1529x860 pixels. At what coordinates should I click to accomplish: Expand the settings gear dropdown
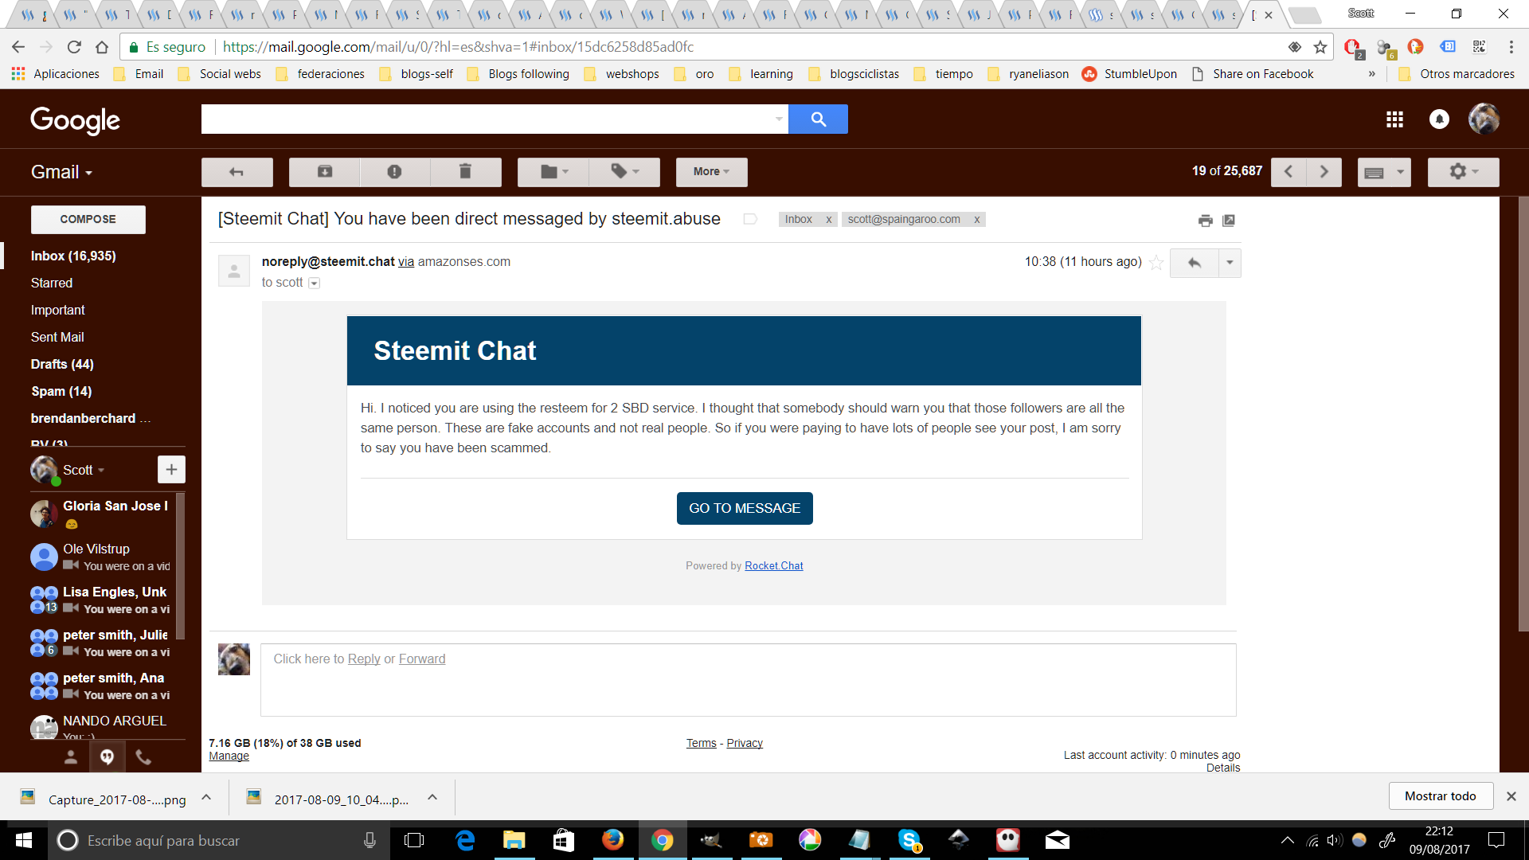(x=1464, y=171)
